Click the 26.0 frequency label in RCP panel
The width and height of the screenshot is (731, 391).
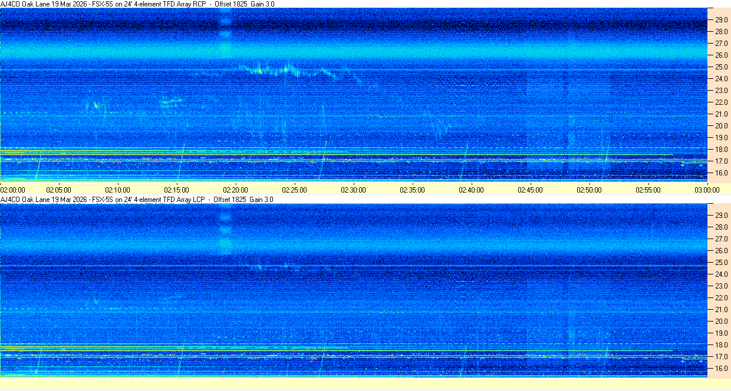pyautogui.click(x=721, y=55)
